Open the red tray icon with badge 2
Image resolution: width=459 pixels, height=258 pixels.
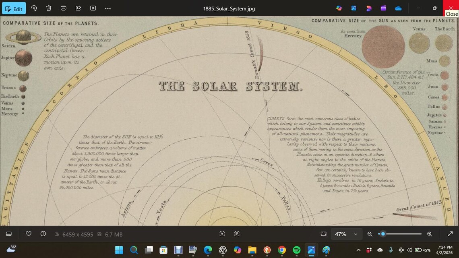pyautogui.click(x=369, y=250)
